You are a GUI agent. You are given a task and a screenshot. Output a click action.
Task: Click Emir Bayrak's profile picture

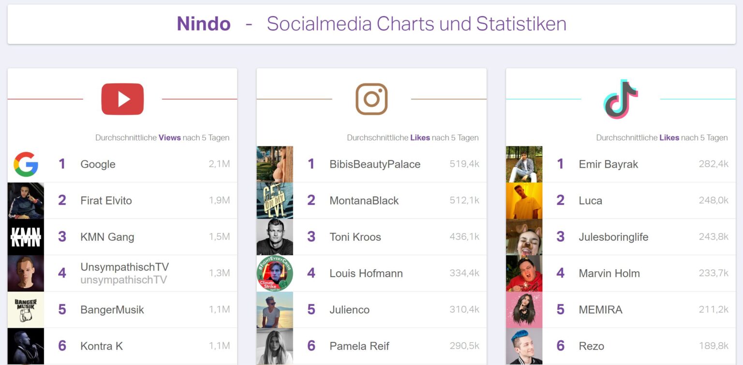[524, 164]
